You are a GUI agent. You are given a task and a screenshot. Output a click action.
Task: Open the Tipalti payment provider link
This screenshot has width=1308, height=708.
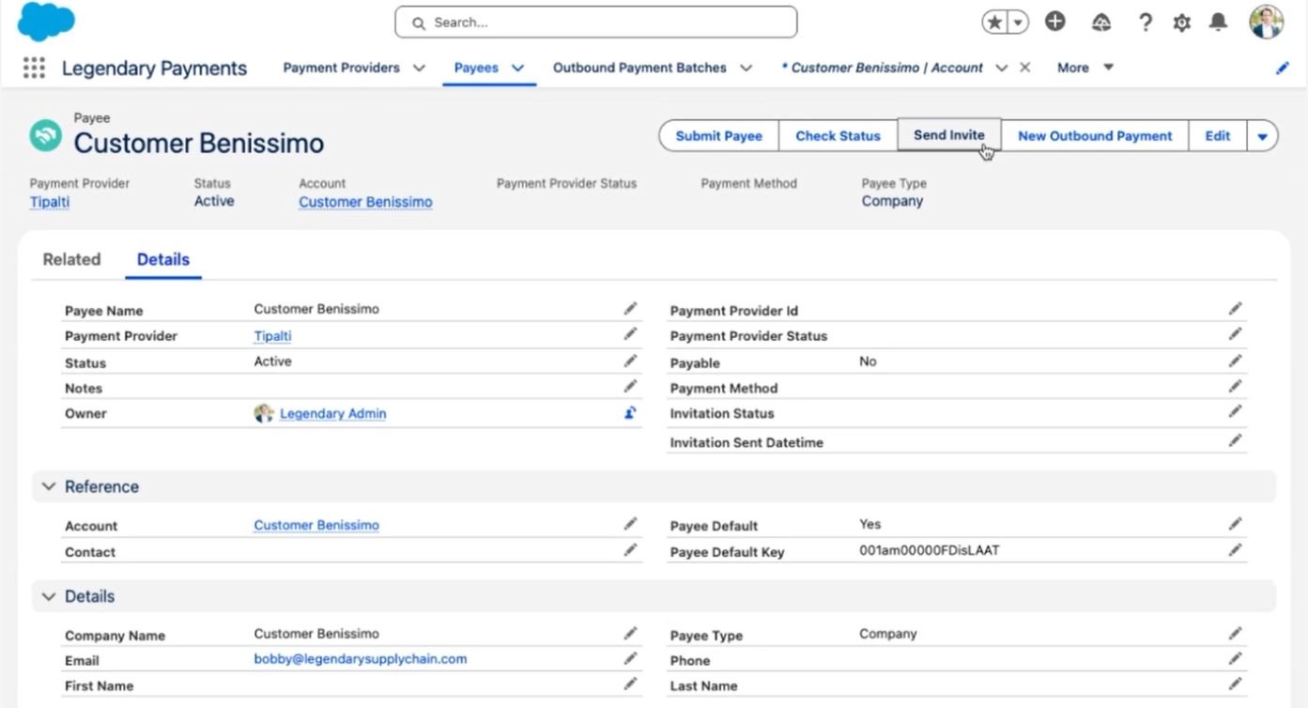coord(50,202)
